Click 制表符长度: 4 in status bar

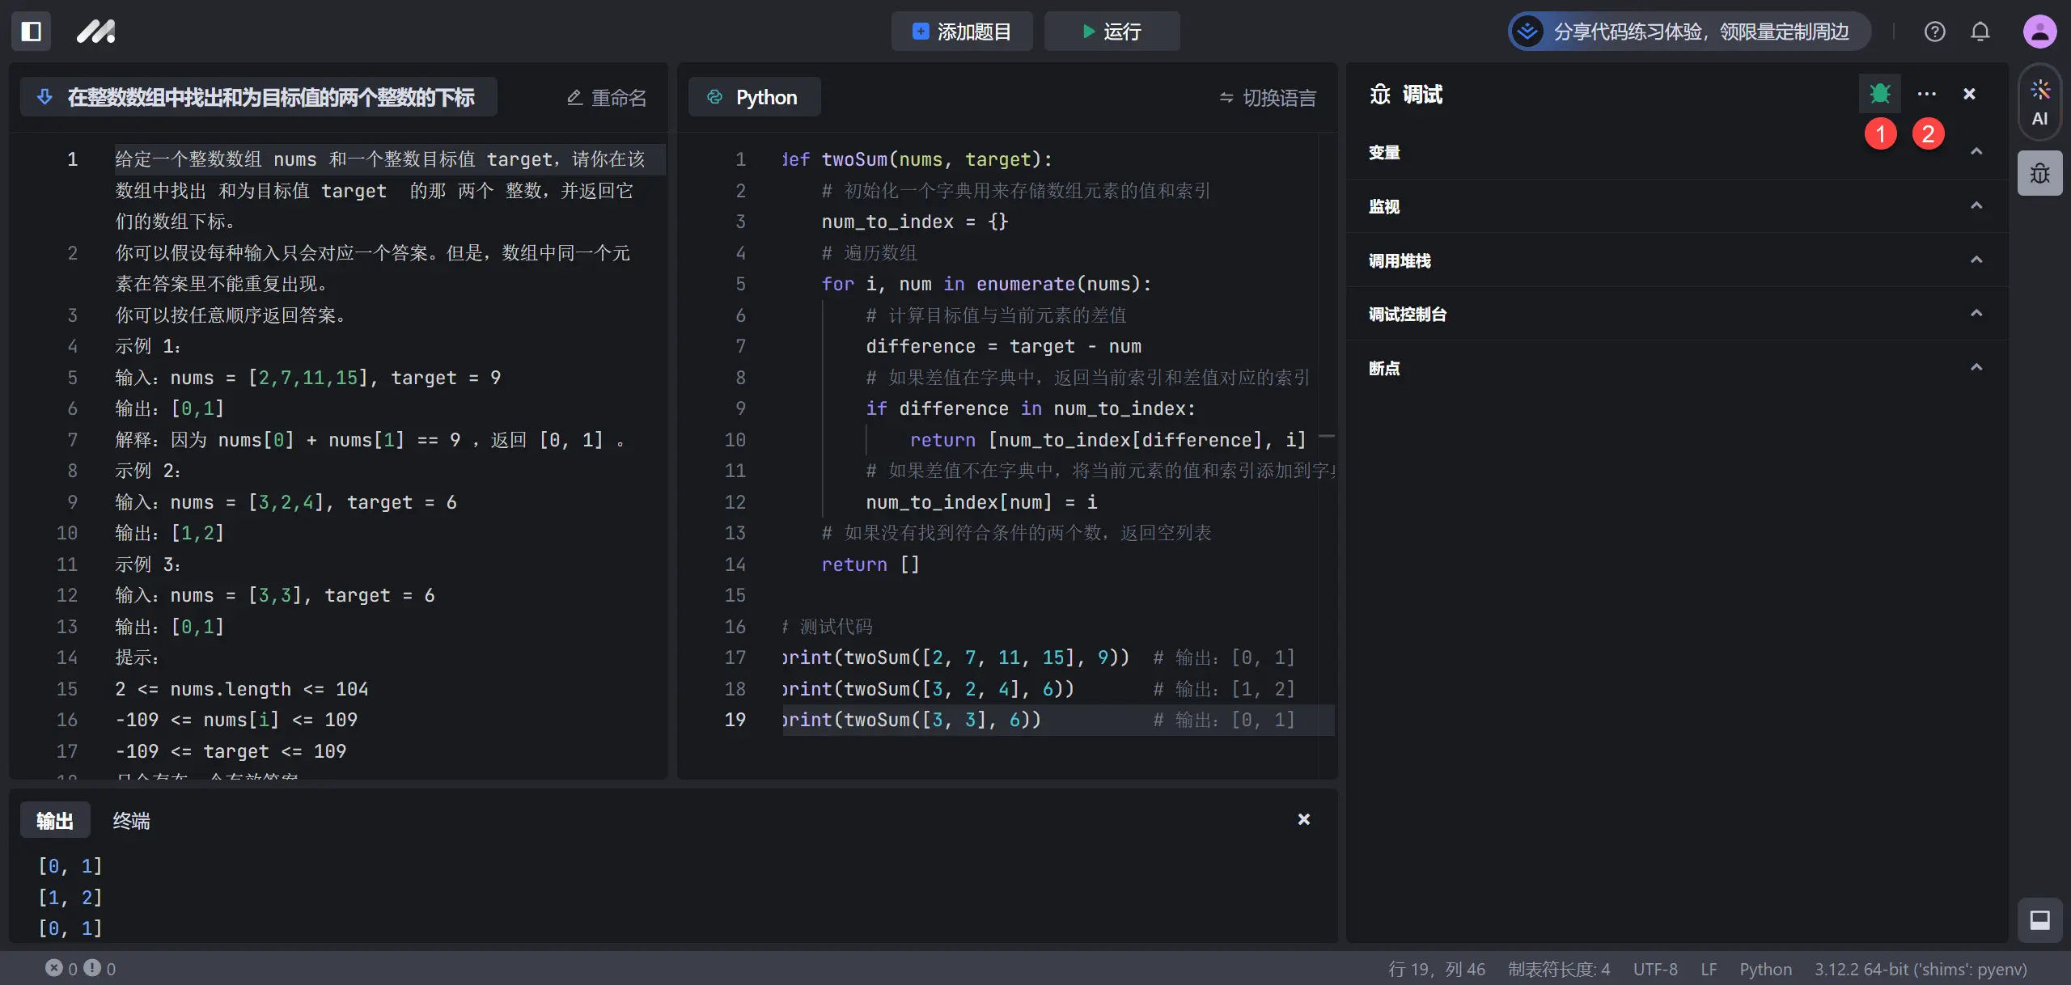coord(1559,969)
